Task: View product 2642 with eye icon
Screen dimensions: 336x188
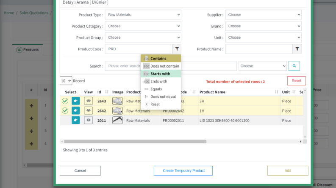Action: pyautogui.click(x=88, y=110)
